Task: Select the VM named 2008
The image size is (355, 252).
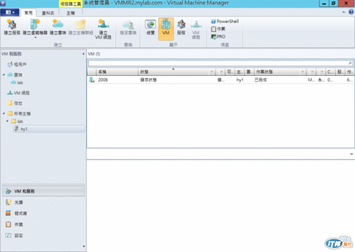Action: pyautogui.click(x=103, y=80)
